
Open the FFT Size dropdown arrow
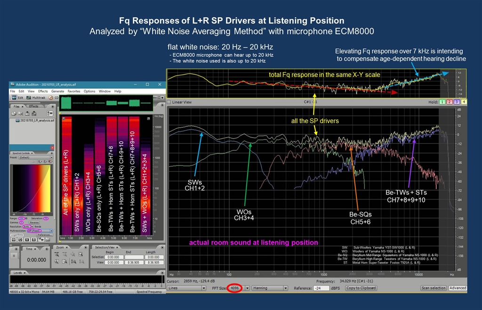click(x=247, y=288)
